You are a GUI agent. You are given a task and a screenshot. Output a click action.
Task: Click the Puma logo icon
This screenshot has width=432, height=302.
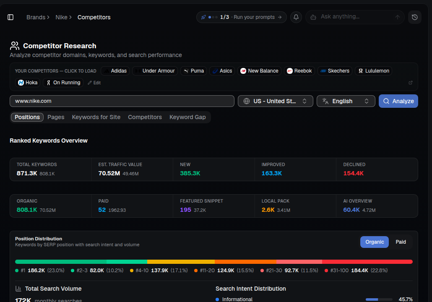(186, 71)
